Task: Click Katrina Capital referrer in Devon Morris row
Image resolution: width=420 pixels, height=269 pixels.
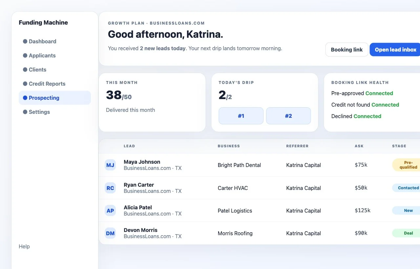Action: click(304, 233)
